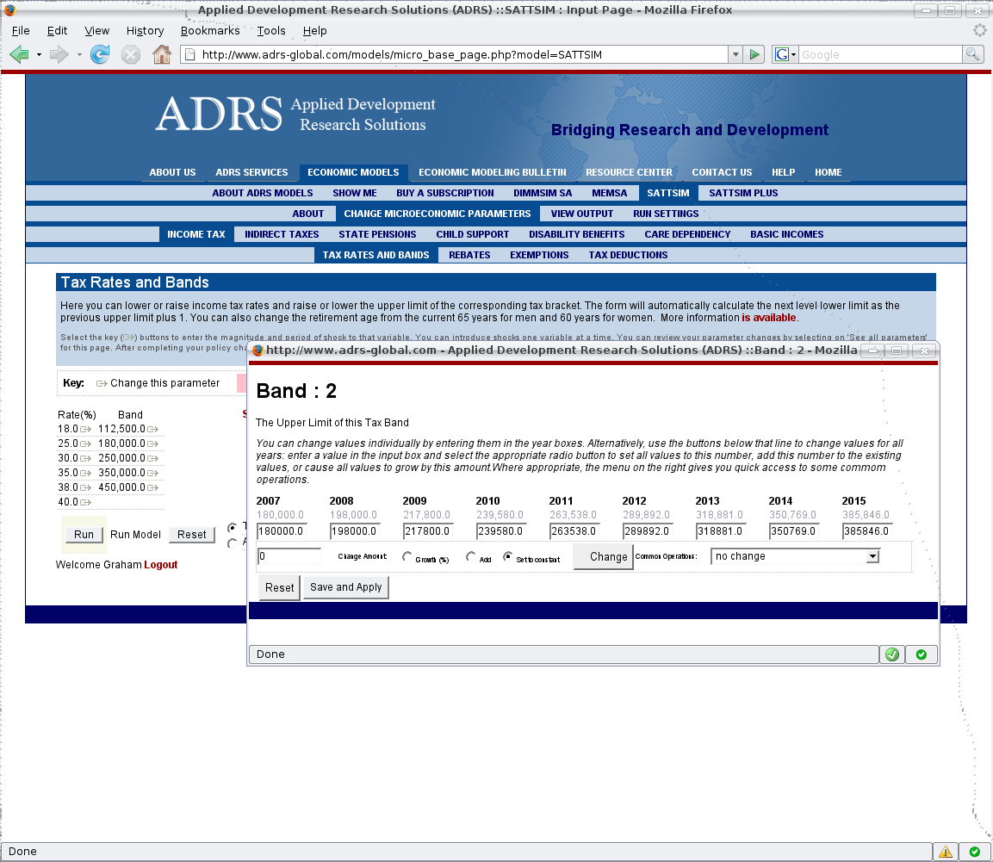Click the Home icon in the toolbar
The height and width of the screenshot is (862, 993).
161,55
